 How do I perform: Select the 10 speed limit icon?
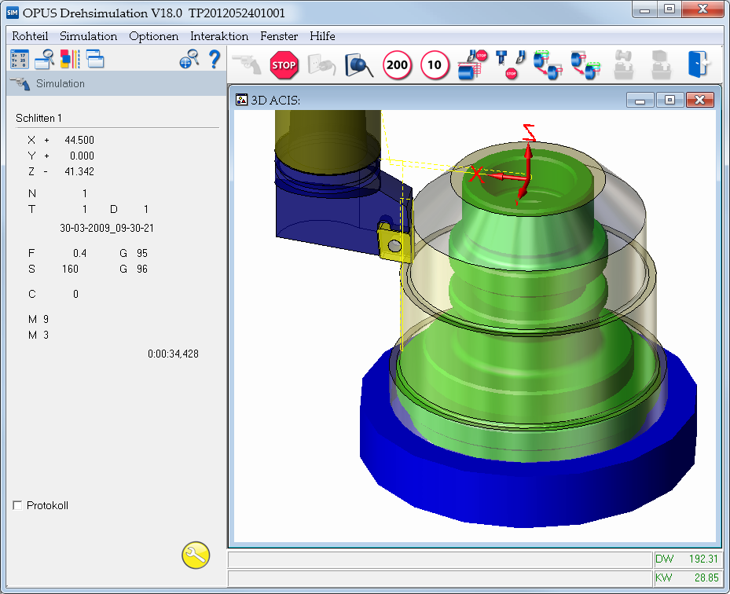(435, 65)
